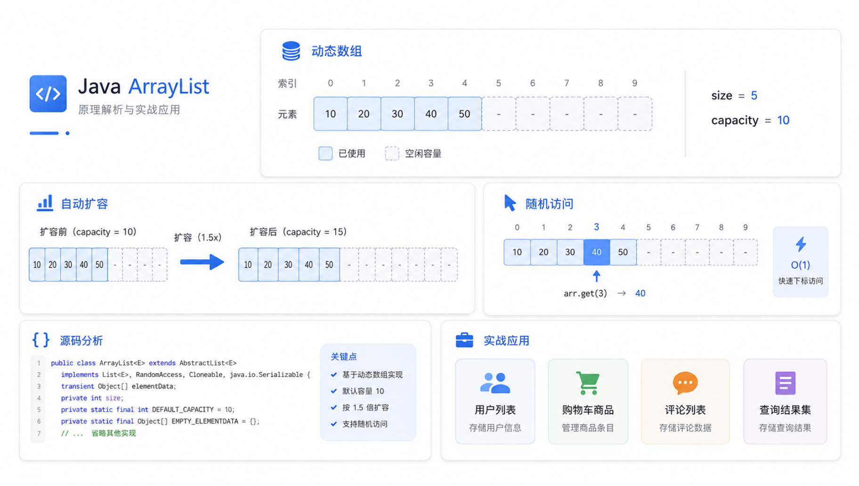
Task: Click the small gray arrow after arr.get(3)
Action: [622, 293]
